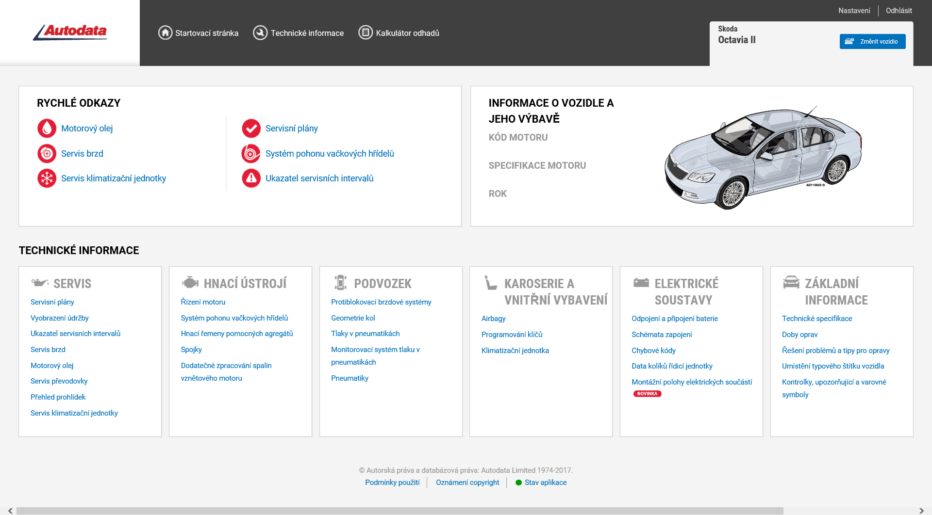
Task: Click the Škoda Octavia car image
Action: coord(763,158)
